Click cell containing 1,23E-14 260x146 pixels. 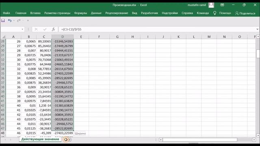point(44,105)
